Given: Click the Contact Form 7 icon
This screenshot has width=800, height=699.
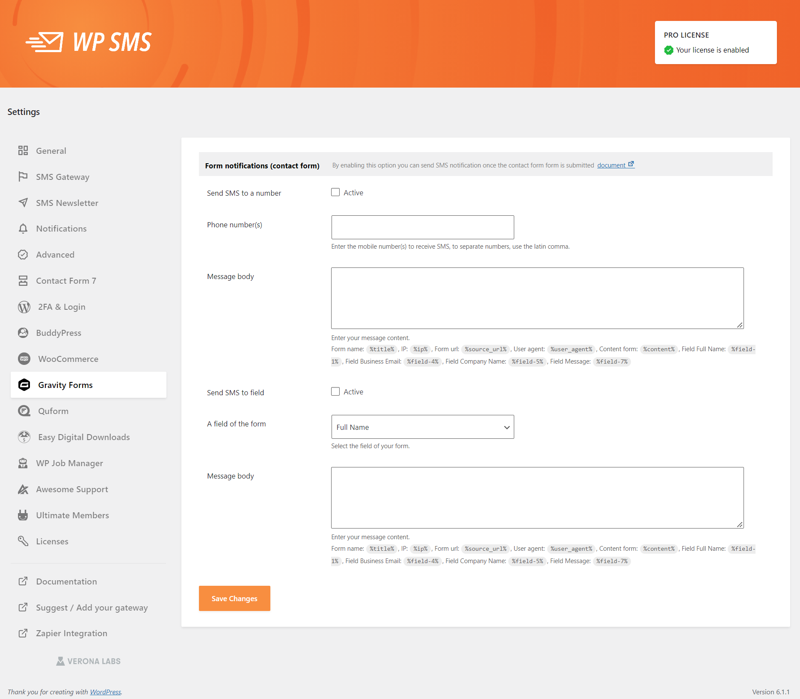Looking at the screenshot, I should pos(23,281).
